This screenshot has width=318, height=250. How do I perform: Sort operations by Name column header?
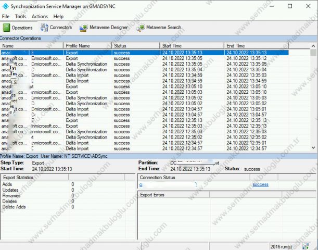(x=32, y=46)
